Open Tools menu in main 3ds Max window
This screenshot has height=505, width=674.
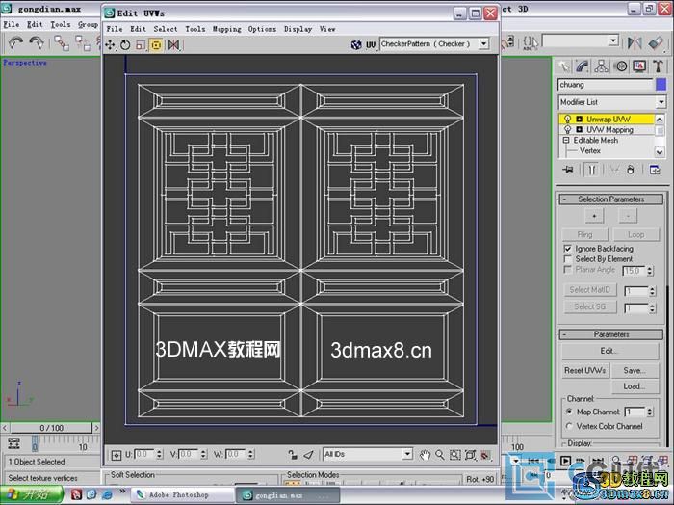pyautogui.click(x=60, y=24)
